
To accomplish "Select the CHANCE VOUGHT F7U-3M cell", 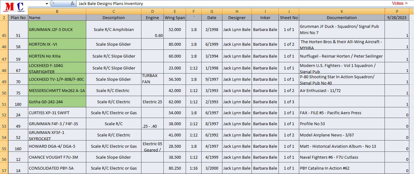I will point(57,157).
